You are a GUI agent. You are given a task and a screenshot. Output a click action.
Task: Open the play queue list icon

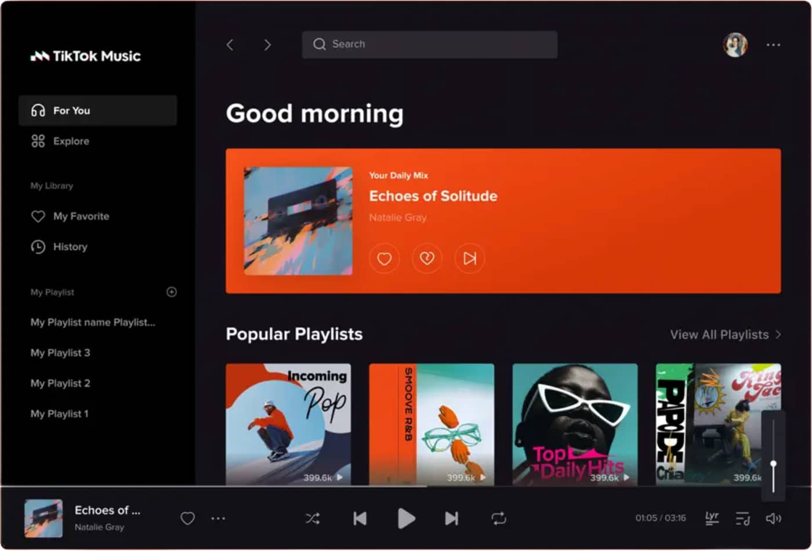click(742, 519)
